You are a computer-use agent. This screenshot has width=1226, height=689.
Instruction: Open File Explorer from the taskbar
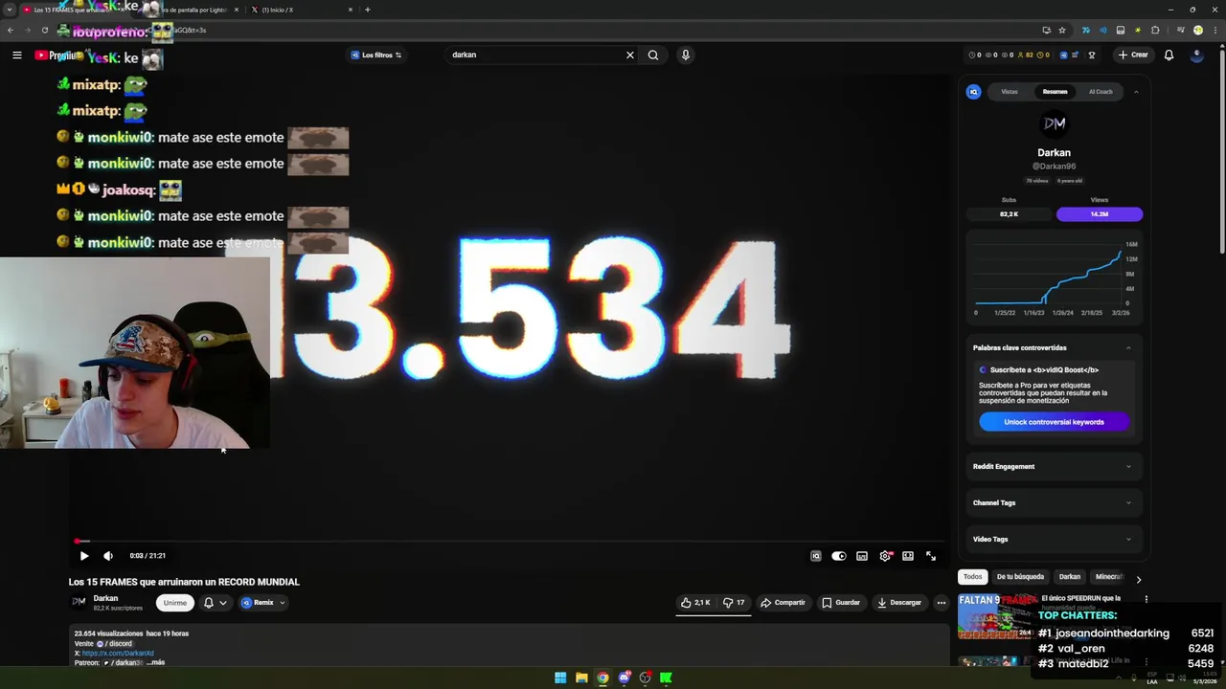tap(581, 678)
